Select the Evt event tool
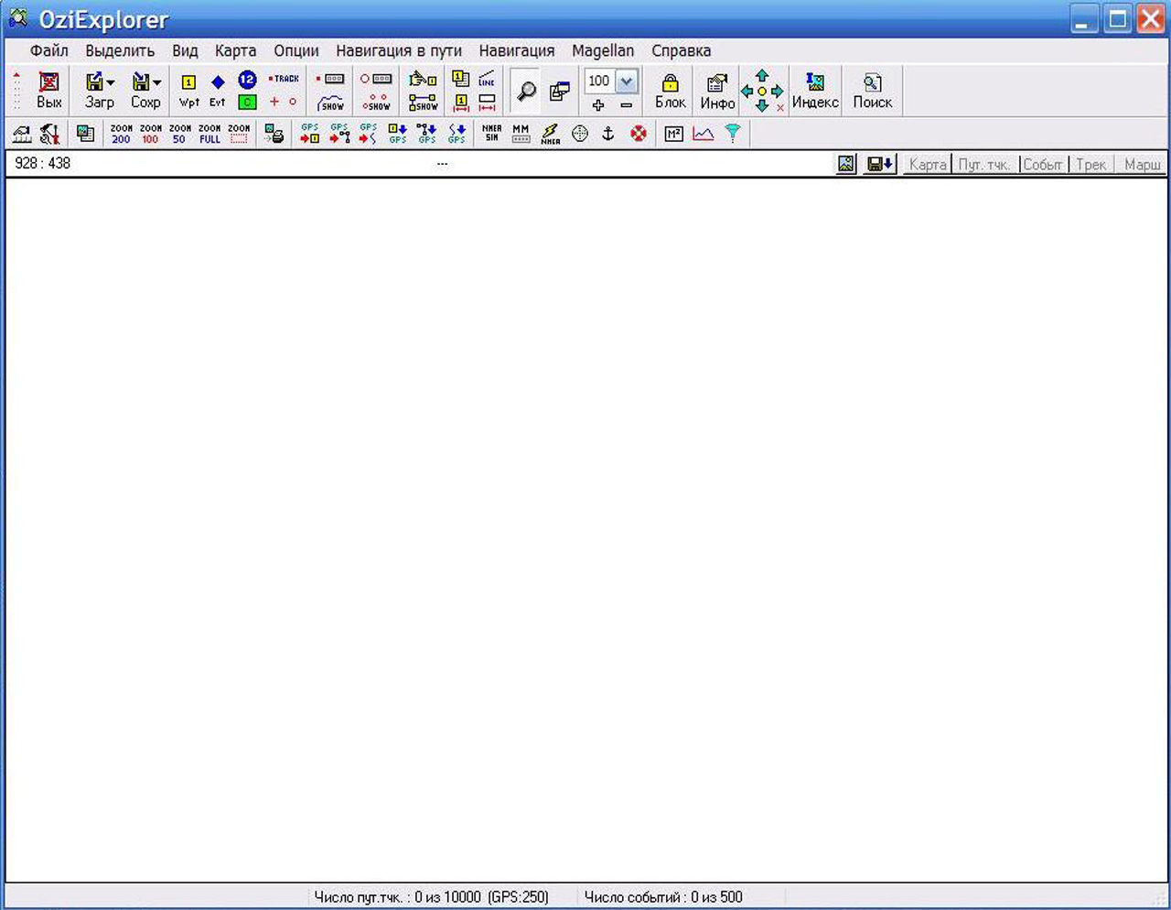 [218, 91]
